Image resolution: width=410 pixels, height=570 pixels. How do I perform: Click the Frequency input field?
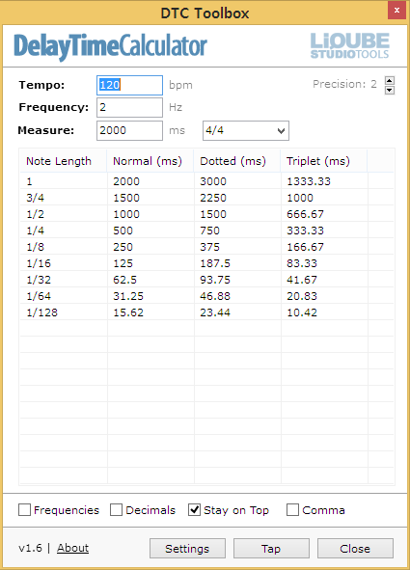129,108
